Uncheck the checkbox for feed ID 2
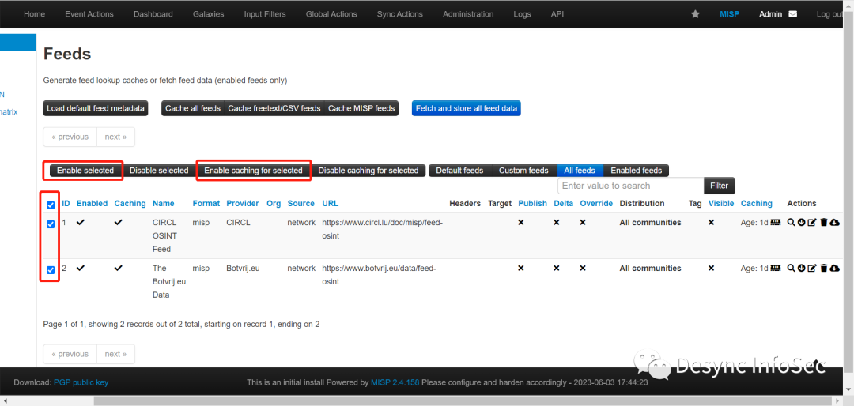This screenshot has width=854, height=406. [x=51, y=270]
